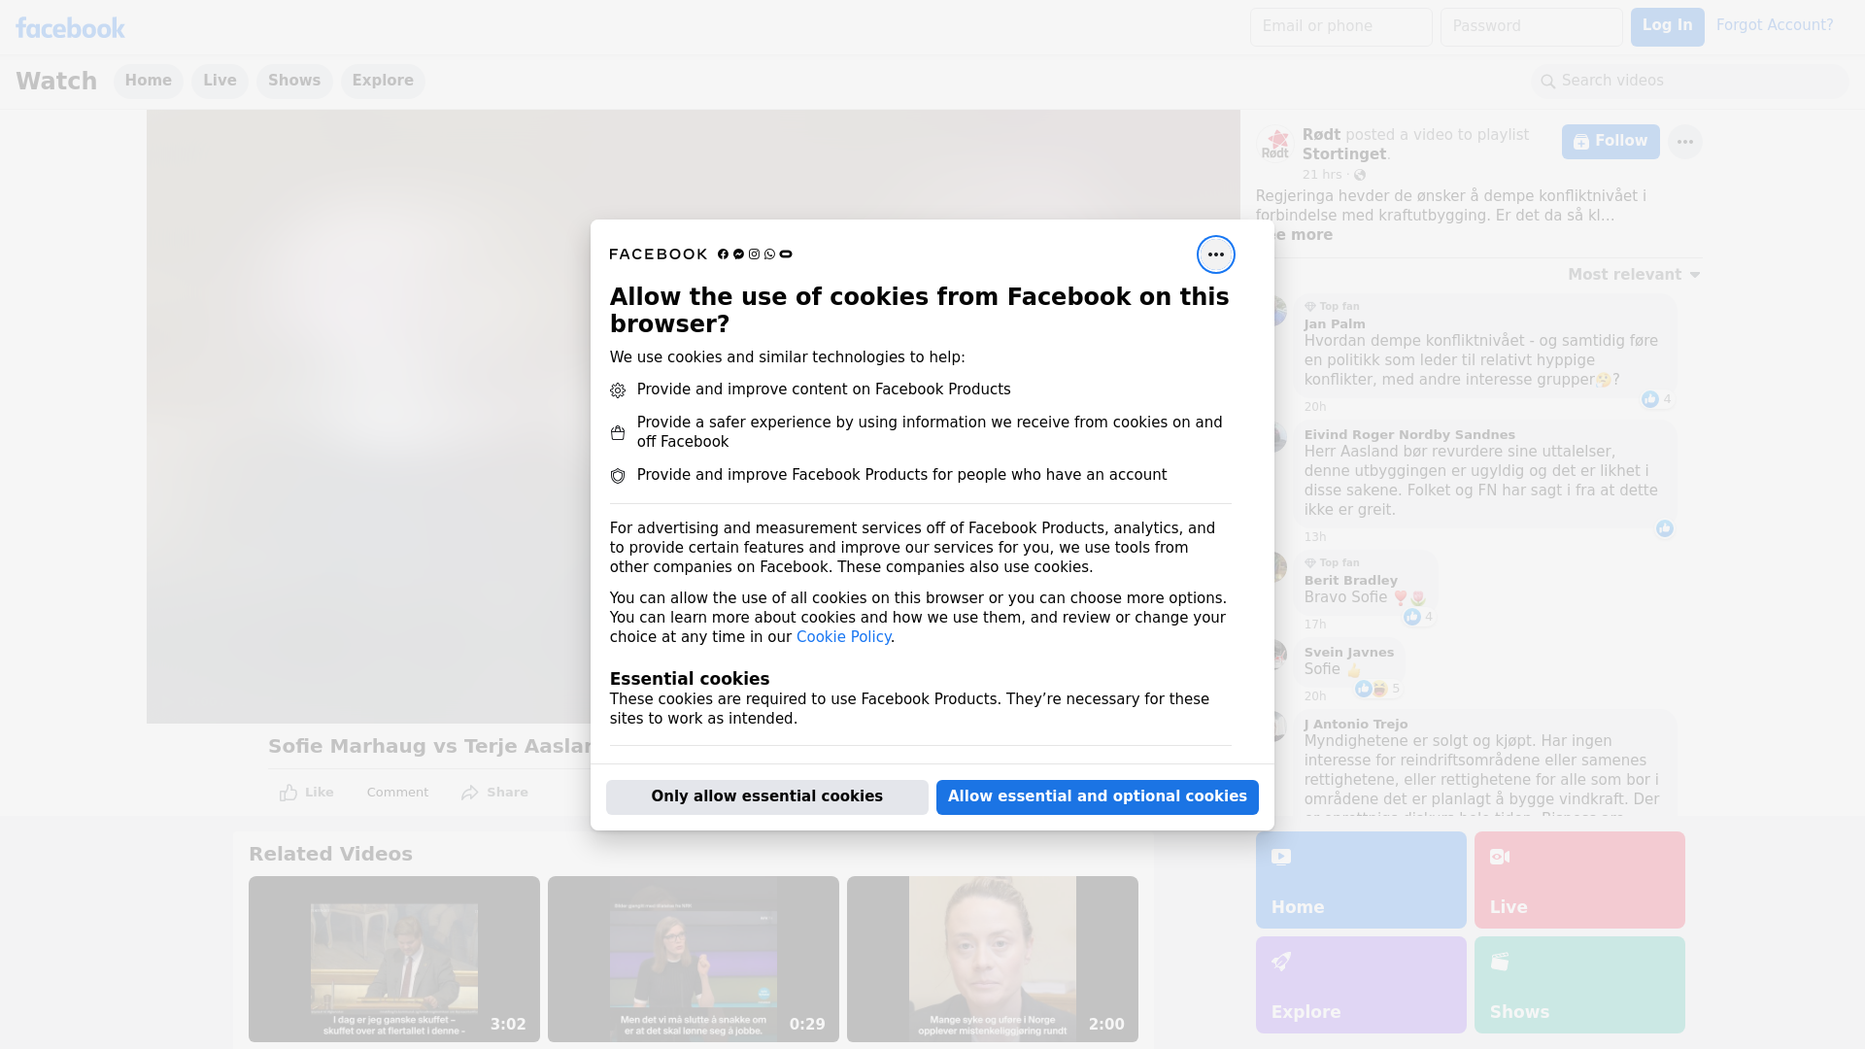Image resolution: width=1865 pixels, height=1049 pixels.
Task: Open the Live tile with camera icon
Action: (x=1578, y=879)
